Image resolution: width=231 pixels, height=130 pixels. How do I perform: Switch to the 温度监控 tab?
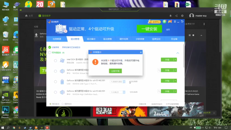pyautogui.click(x=156, y=39)
